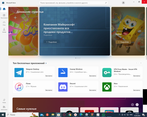The image size is (147, 117).
Task: Open the iTunes app icon
Action: coord(19,87)
